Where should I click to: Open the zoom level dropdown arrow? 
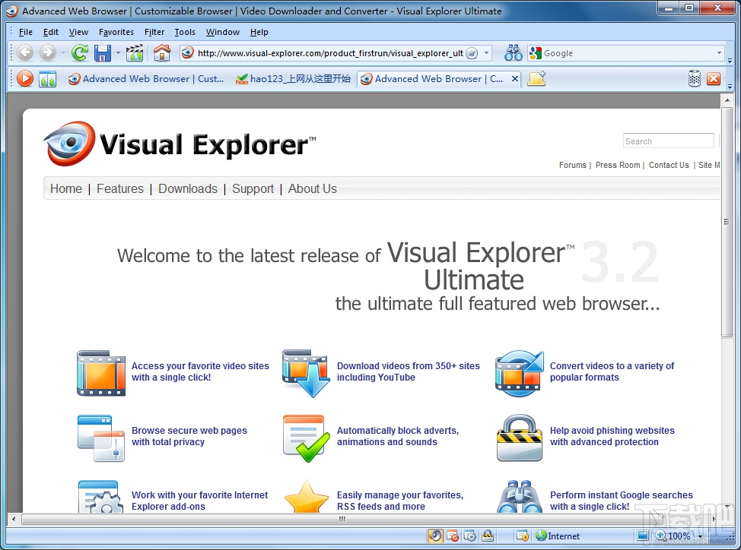pos(701,536)
